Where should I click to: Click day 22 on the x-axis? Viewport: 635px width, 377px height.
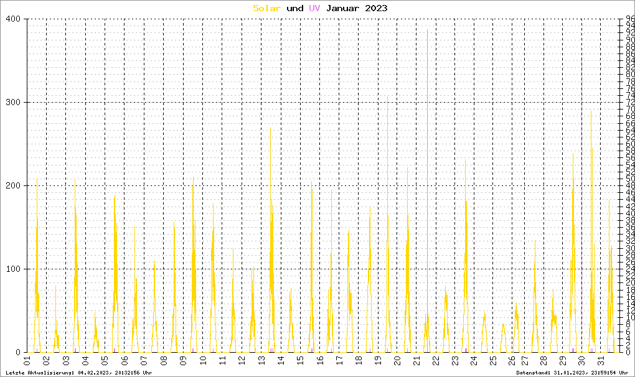point(435,361)
